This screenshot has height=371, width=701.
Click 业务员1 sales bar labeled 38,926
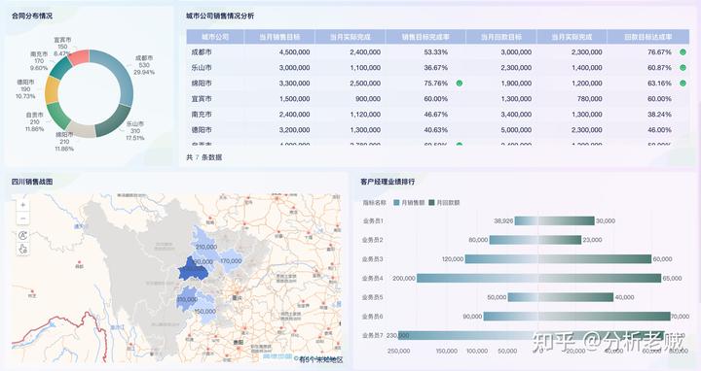click(526, 220)
